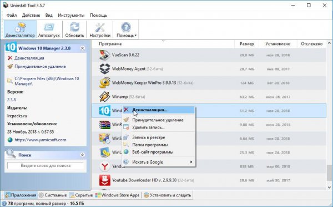Choose Деинсталляция... in the context menu

pyautogui.click(x=158, y=110)
